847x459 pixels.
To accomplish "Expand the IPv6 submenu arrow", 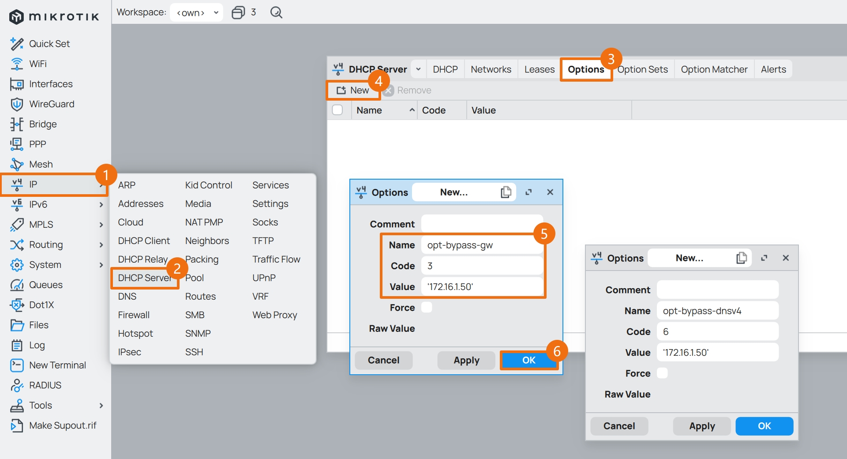I will pos(101,204).
